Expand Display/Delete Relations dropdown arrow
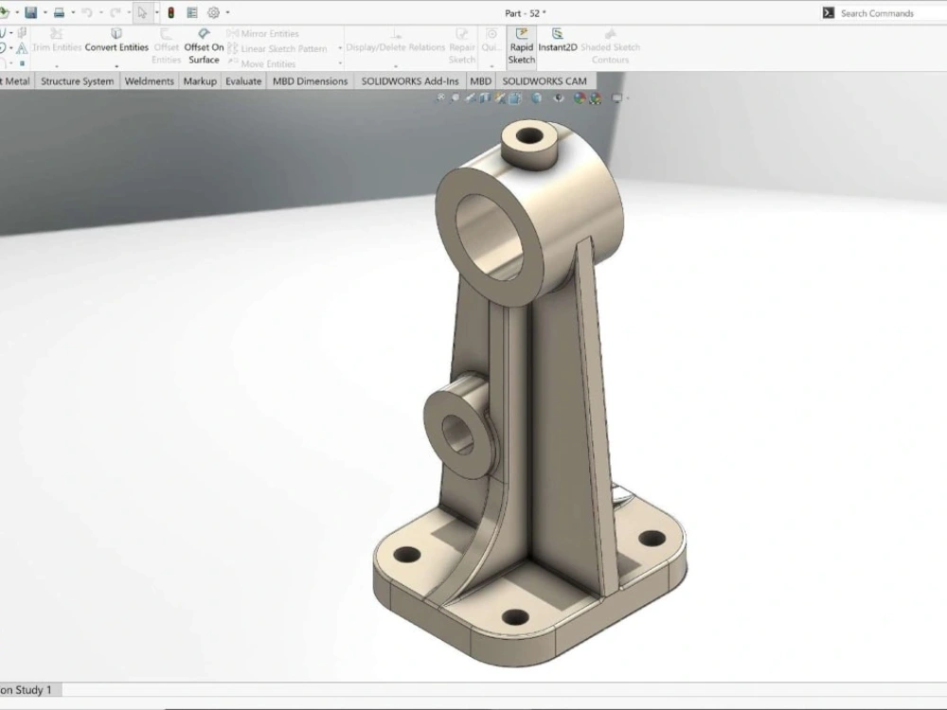Screen dimensions: 947x710 click(x=396, y=66)
